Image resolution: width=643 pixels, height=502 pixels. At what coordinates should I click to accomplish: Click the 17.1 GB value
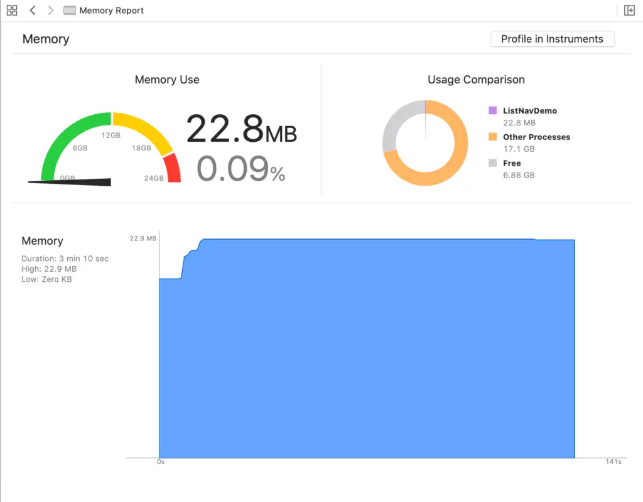tap(519, 149)
